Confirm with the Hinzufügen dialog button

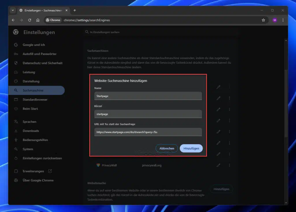tap(191, 149)
